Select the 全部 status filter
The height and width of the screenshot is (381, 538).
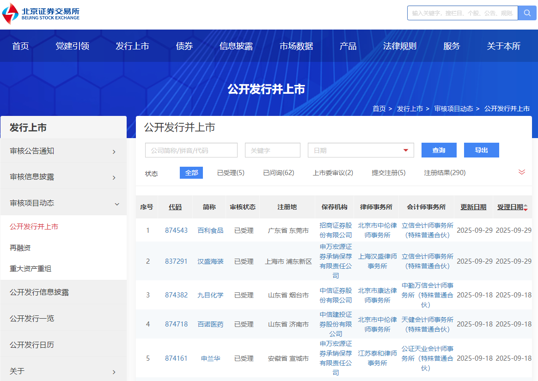coord(191,173)
